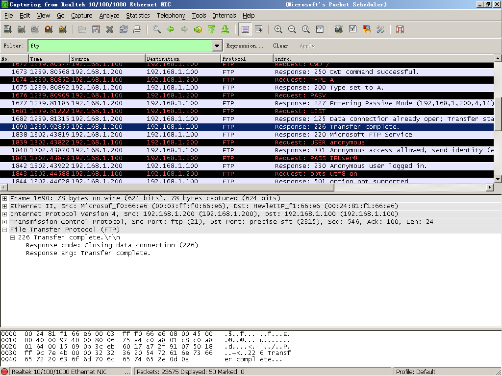502x376 pixels.
Task: Open the display filter history dropdown
Action: tap(217, 46)
